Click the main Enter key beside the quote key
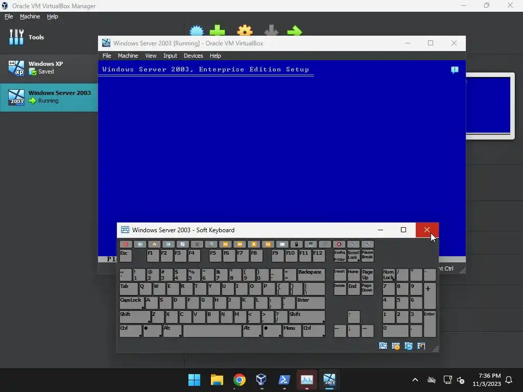The image size is (523, 392). [x=311, y=303]
